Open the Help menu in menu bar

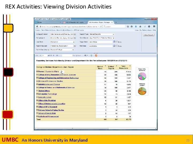(69, 19)
